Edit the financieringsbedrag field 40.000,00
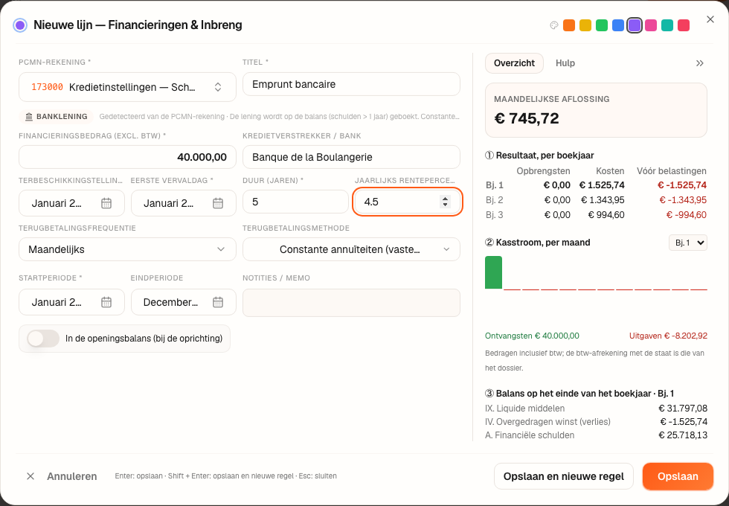Viewport: 729px width, 506px height. click(127, 157)
